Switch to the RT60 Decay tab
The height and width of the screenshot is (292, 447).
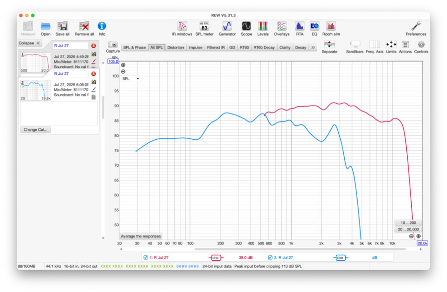pyautogui.click(x=264, y=48)
